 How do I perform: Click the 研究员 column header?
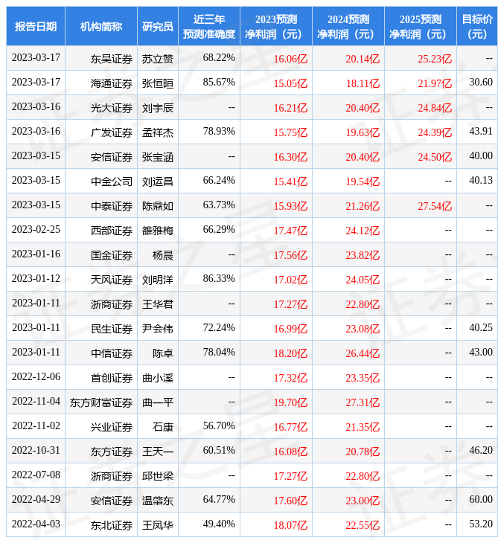click(x=158, y=26)
